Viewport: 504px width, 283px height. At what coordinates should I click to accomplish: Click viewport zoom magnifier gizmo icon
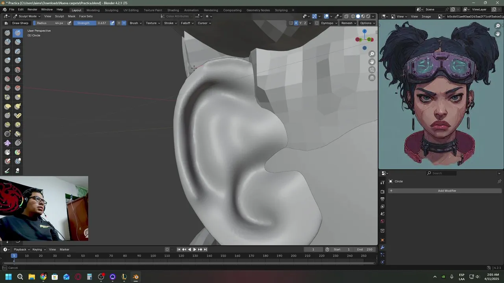372,54
